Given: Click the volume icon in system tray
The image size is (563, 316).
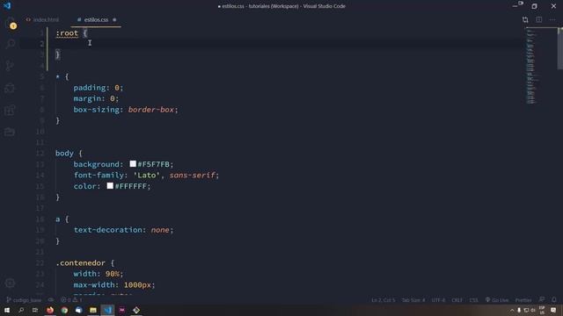Looking at the screenshot, I should [533, 310].
